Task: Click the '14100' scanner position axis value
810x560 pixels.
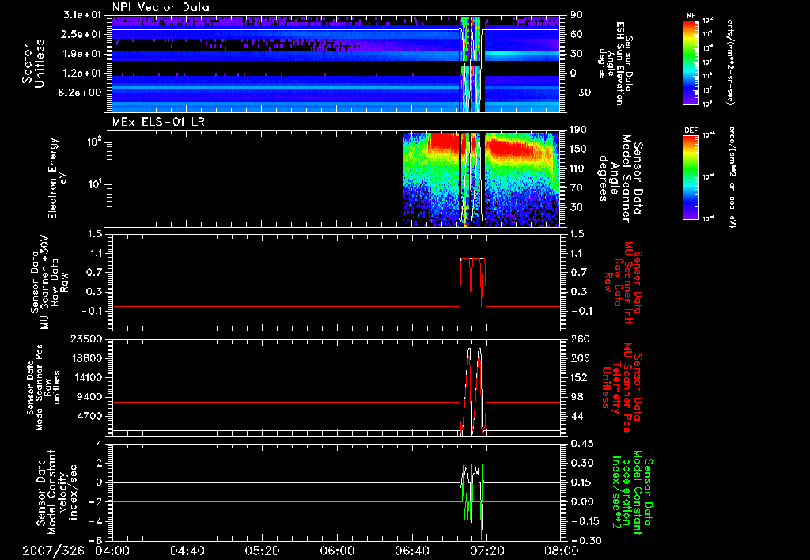Action: pos(85,377)
